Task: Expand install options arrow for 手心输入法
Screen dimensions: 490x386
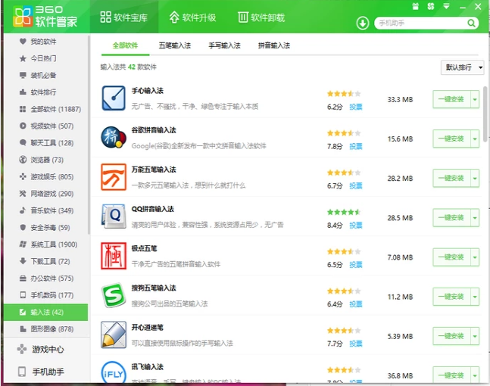Action: 475,99
